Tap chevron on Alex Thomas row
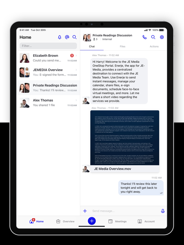184x245 pixels. [x=76, y=100]
